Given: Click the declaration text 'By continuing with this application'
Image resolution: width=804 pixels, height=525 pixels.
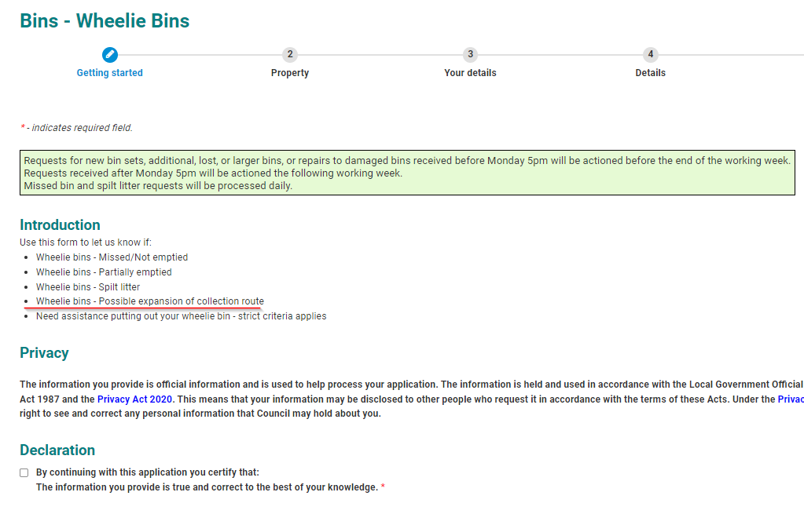Looking at the screenshot, I should click(x=148, y=472).
